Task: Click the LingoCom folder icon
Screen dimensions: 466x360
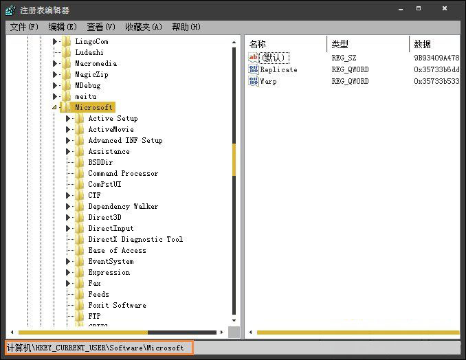Action: [66, 42]
